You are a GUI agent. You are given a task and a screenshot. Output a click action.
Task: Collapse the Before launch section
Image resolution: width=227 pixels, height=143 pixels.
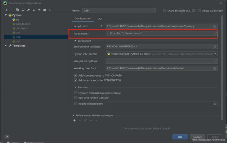click(73, 116)
